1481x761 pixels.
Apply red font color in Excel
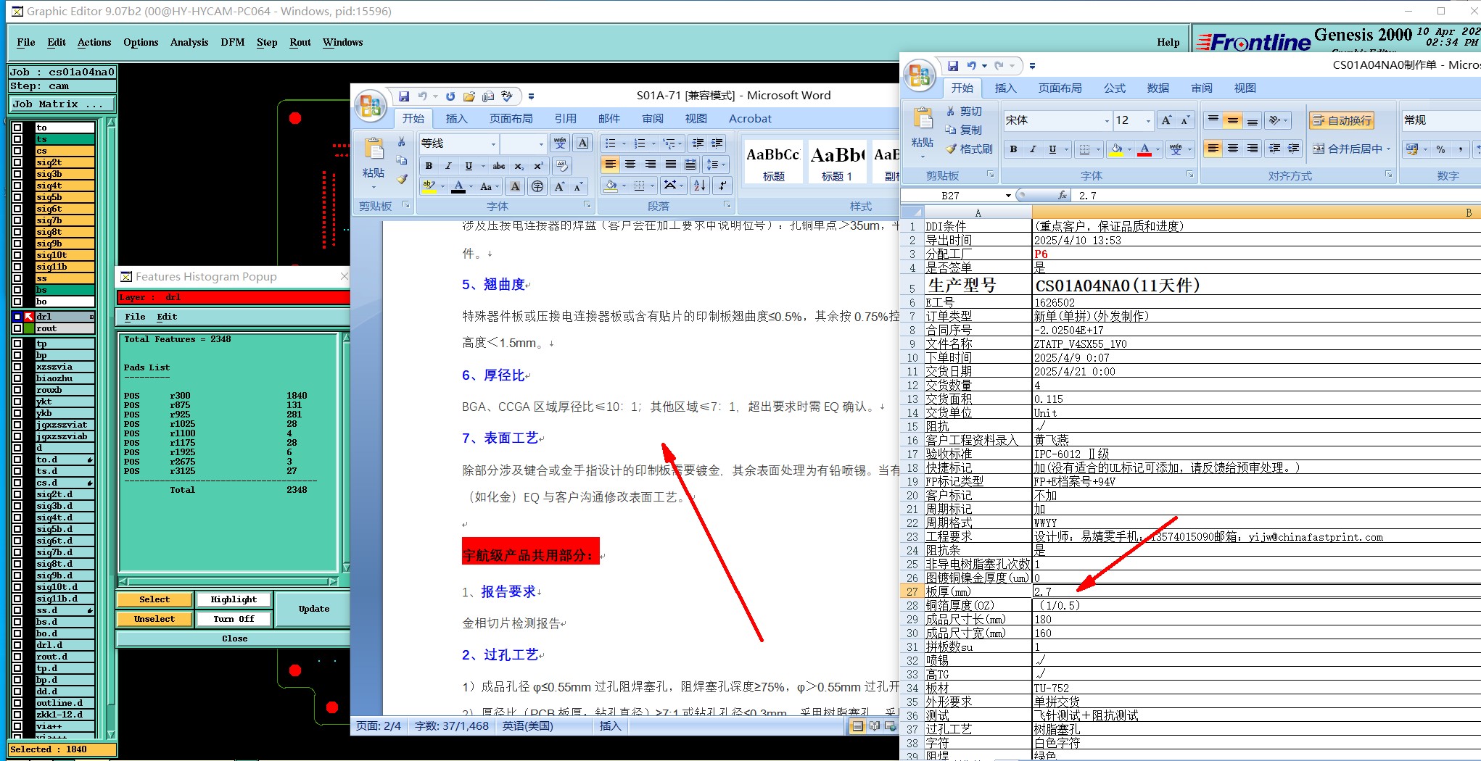coord(1144,149)
